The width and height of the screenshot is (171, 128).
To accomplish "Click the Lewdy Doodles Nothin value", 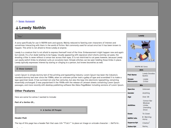I will [149, 75].
